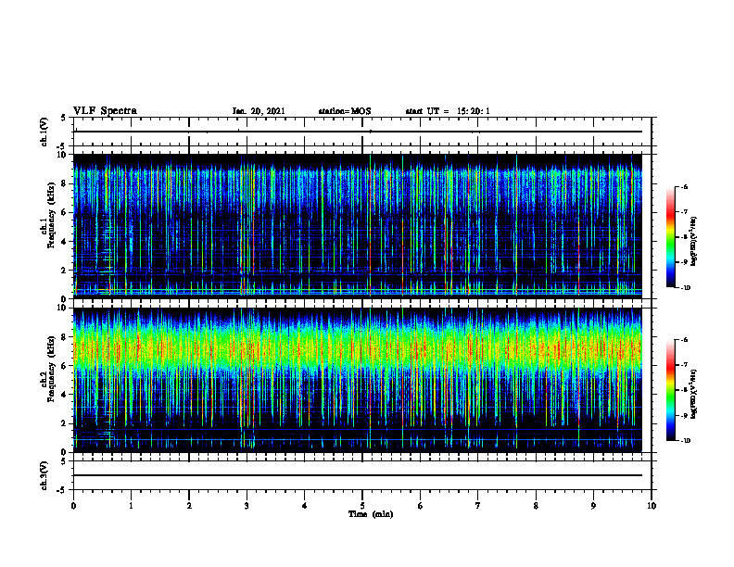Click the 'station=MOS' header label

[345, 111]
